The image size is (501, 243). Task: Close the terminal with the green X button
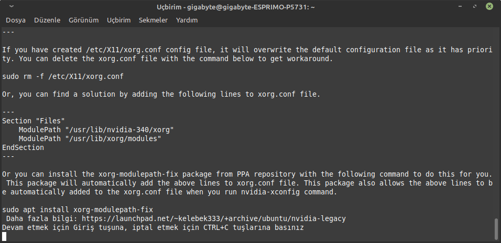point(489,7)
